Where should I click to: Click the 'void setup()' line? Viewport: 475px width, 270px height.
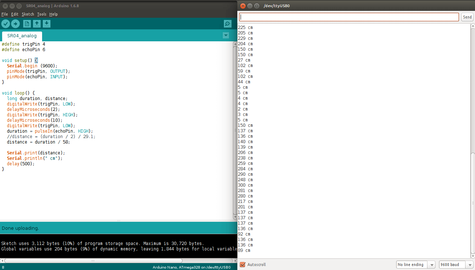20,60
